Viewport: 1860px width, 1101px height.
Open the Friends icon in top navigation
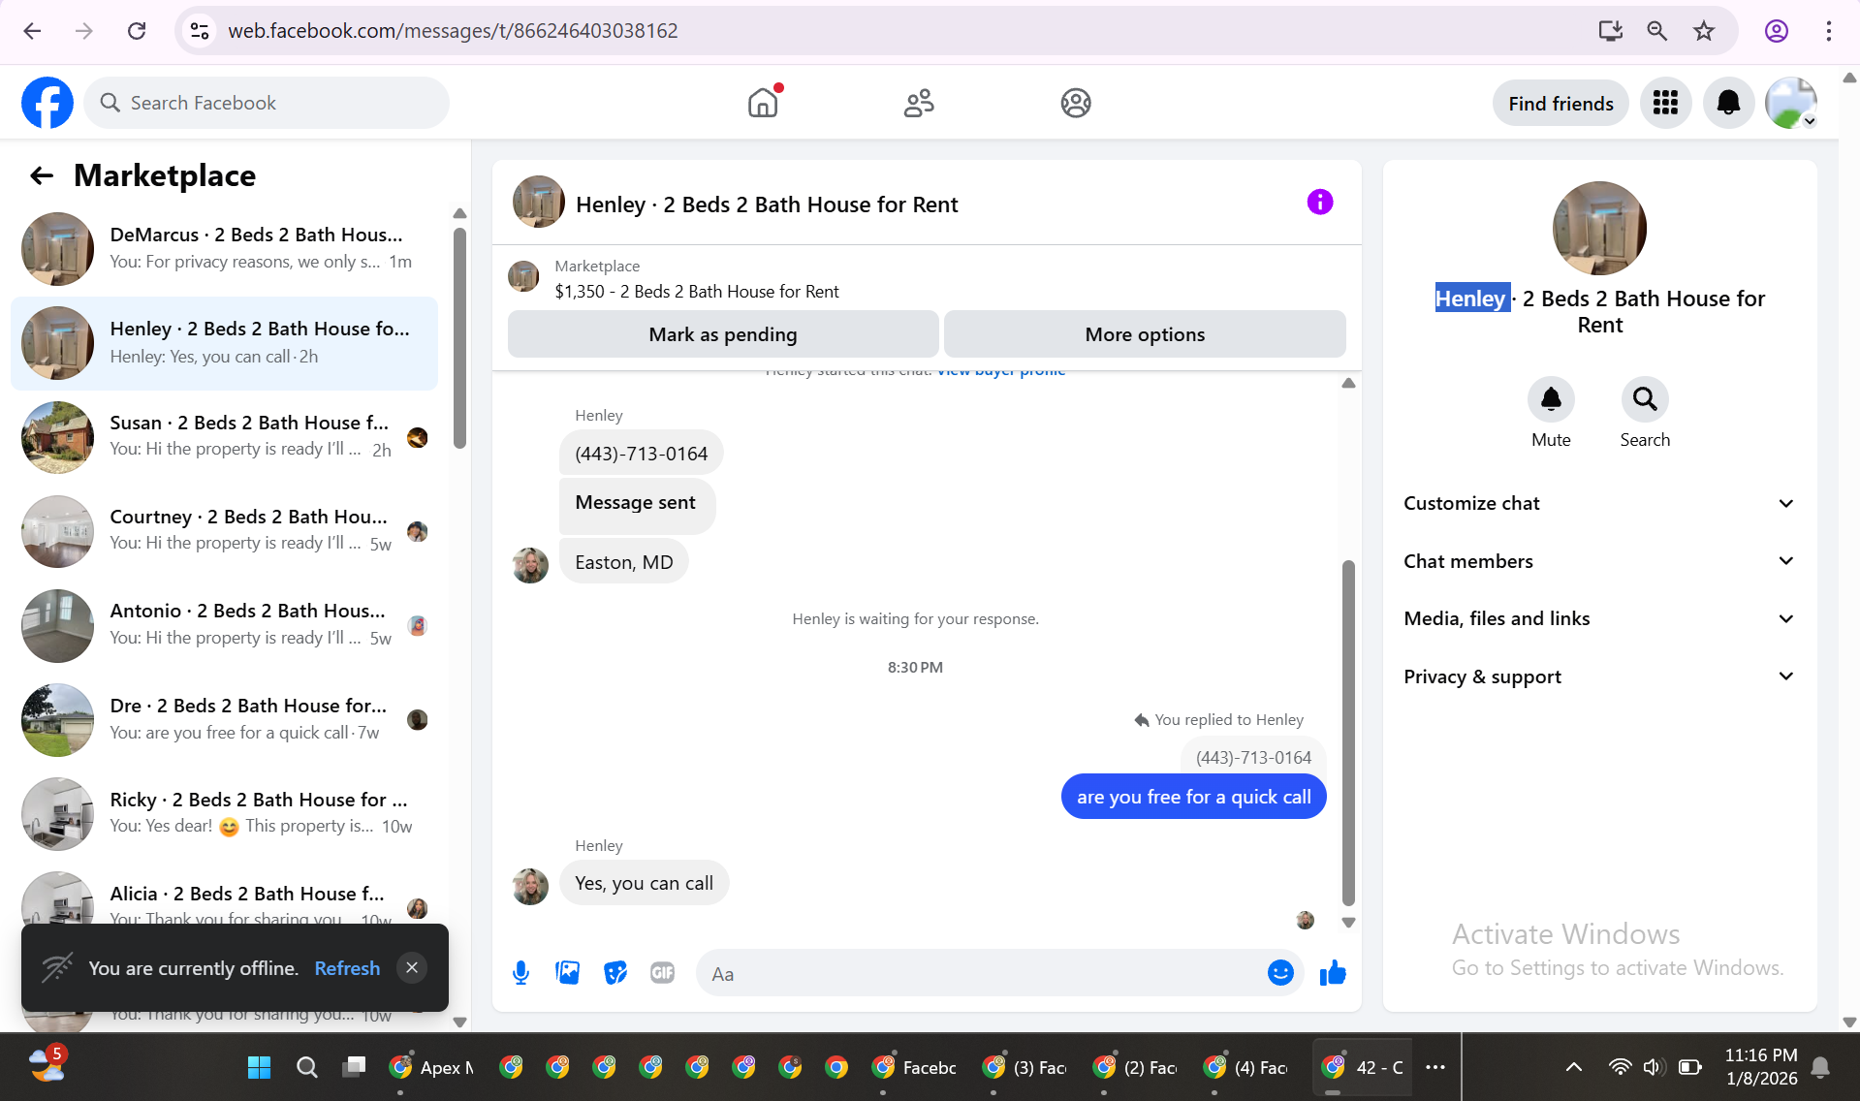point(919,103)
